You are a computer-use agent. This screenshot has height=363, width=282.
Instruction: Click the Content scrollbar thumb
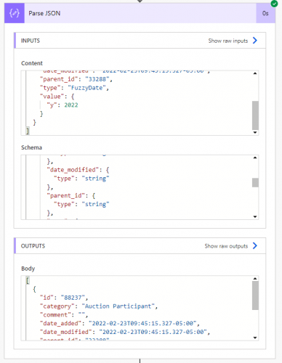(x=255, y=115)
